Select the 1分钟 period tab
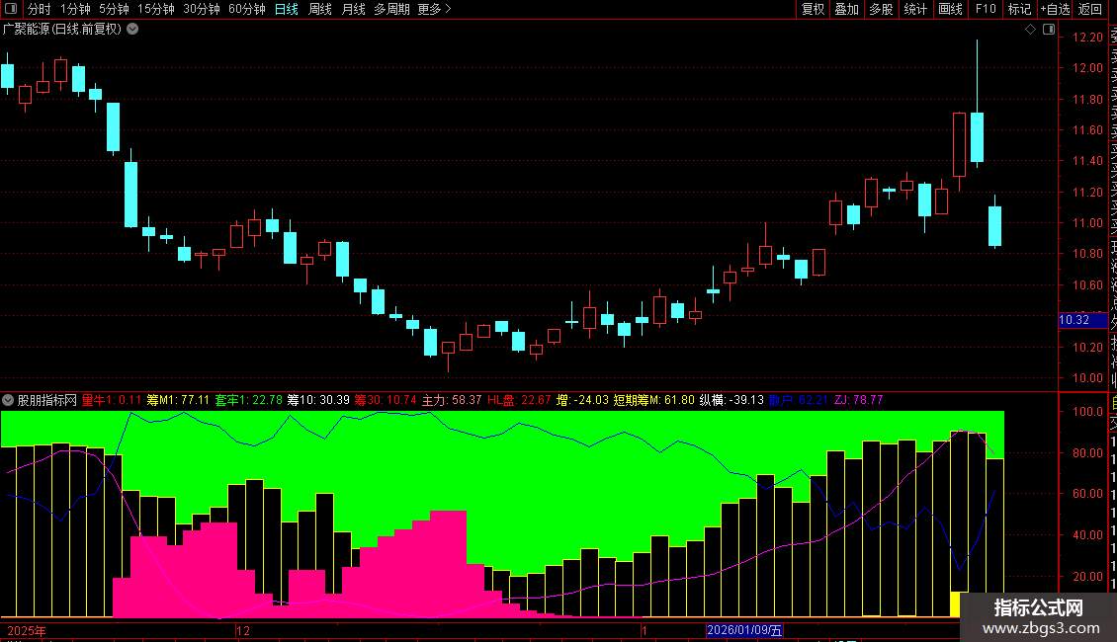Screen dimensions: 1117x642 75,9
